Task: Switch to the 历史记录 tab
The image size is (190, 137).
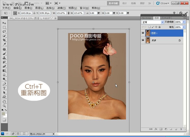Action: [166, 18]
